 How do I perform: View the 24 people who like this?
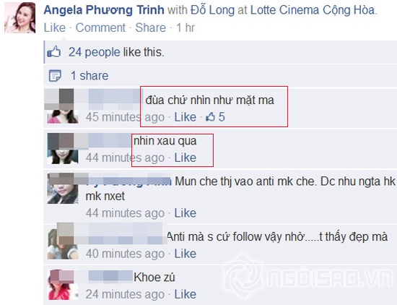coord(94,52)
